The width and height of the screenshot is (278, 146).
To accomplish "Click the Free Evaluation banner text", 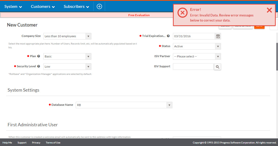I will (x=139, y=15).
